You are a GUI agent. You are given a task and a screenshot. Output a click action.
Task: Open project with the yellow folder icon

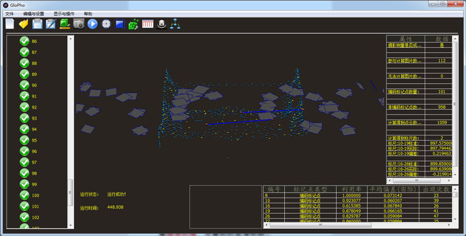(24, 24)
